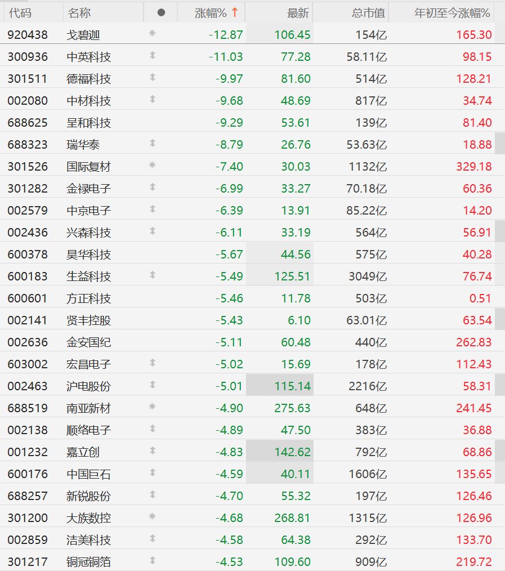Click stock code 688323
The height and width of the screenshot is (571, 505).
pos(28,145)
